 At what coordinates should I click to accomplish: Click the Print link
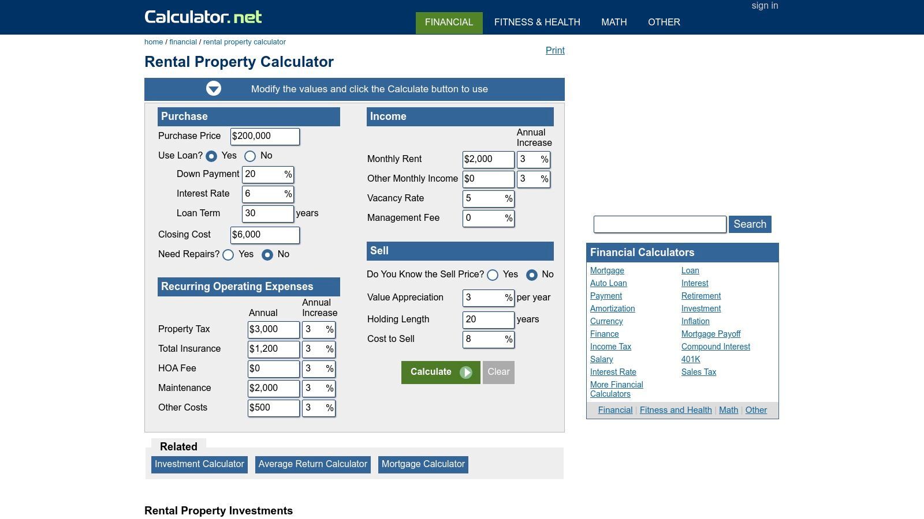pyautogui.click(x=554, y=50)
